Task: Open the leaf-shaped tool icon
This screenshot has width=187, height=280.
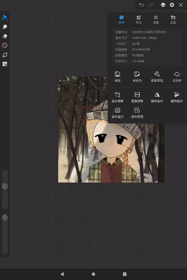Action: coord(5,55)
